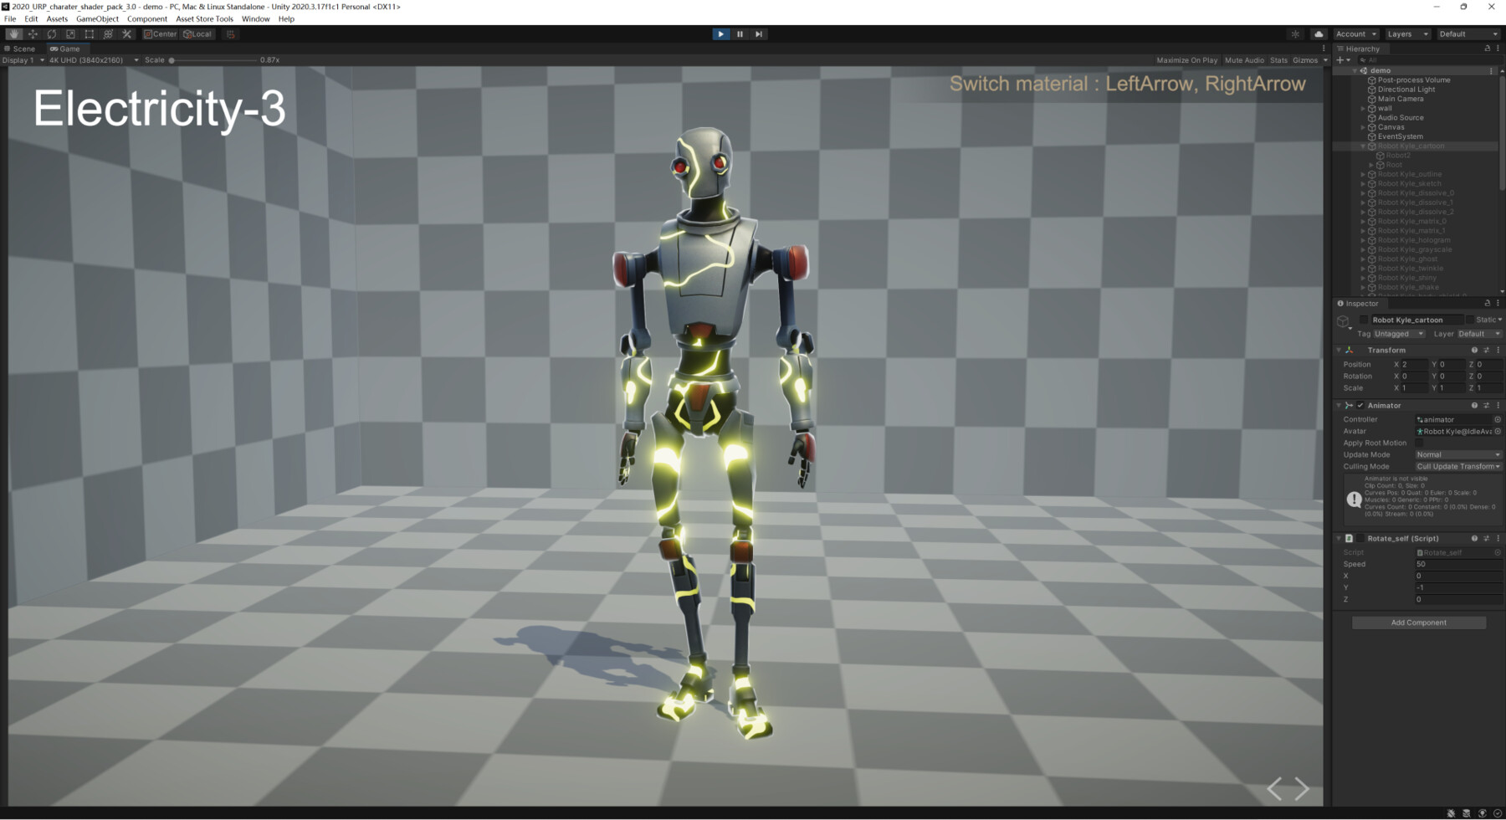Open the Asset Store Tools menu

coord(204,18)
